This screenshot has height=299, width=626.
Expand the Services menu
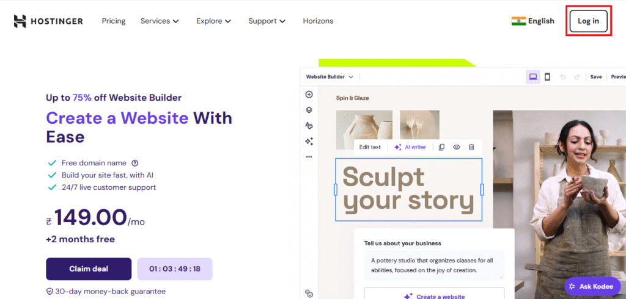point(160,21)
